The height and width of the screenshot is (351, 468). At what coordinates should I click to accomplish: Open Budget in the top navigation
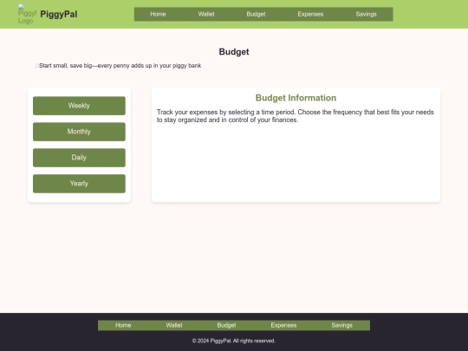[256, 14]
